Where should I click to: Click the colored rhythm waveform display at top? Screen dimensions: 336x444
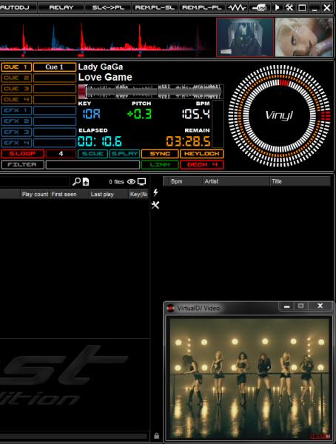[x=107, y=38]
